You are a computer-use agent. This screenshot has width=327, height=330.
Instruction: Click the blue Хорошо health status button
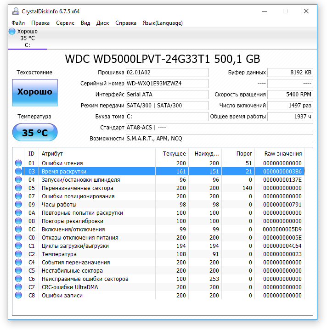(35, 92)
